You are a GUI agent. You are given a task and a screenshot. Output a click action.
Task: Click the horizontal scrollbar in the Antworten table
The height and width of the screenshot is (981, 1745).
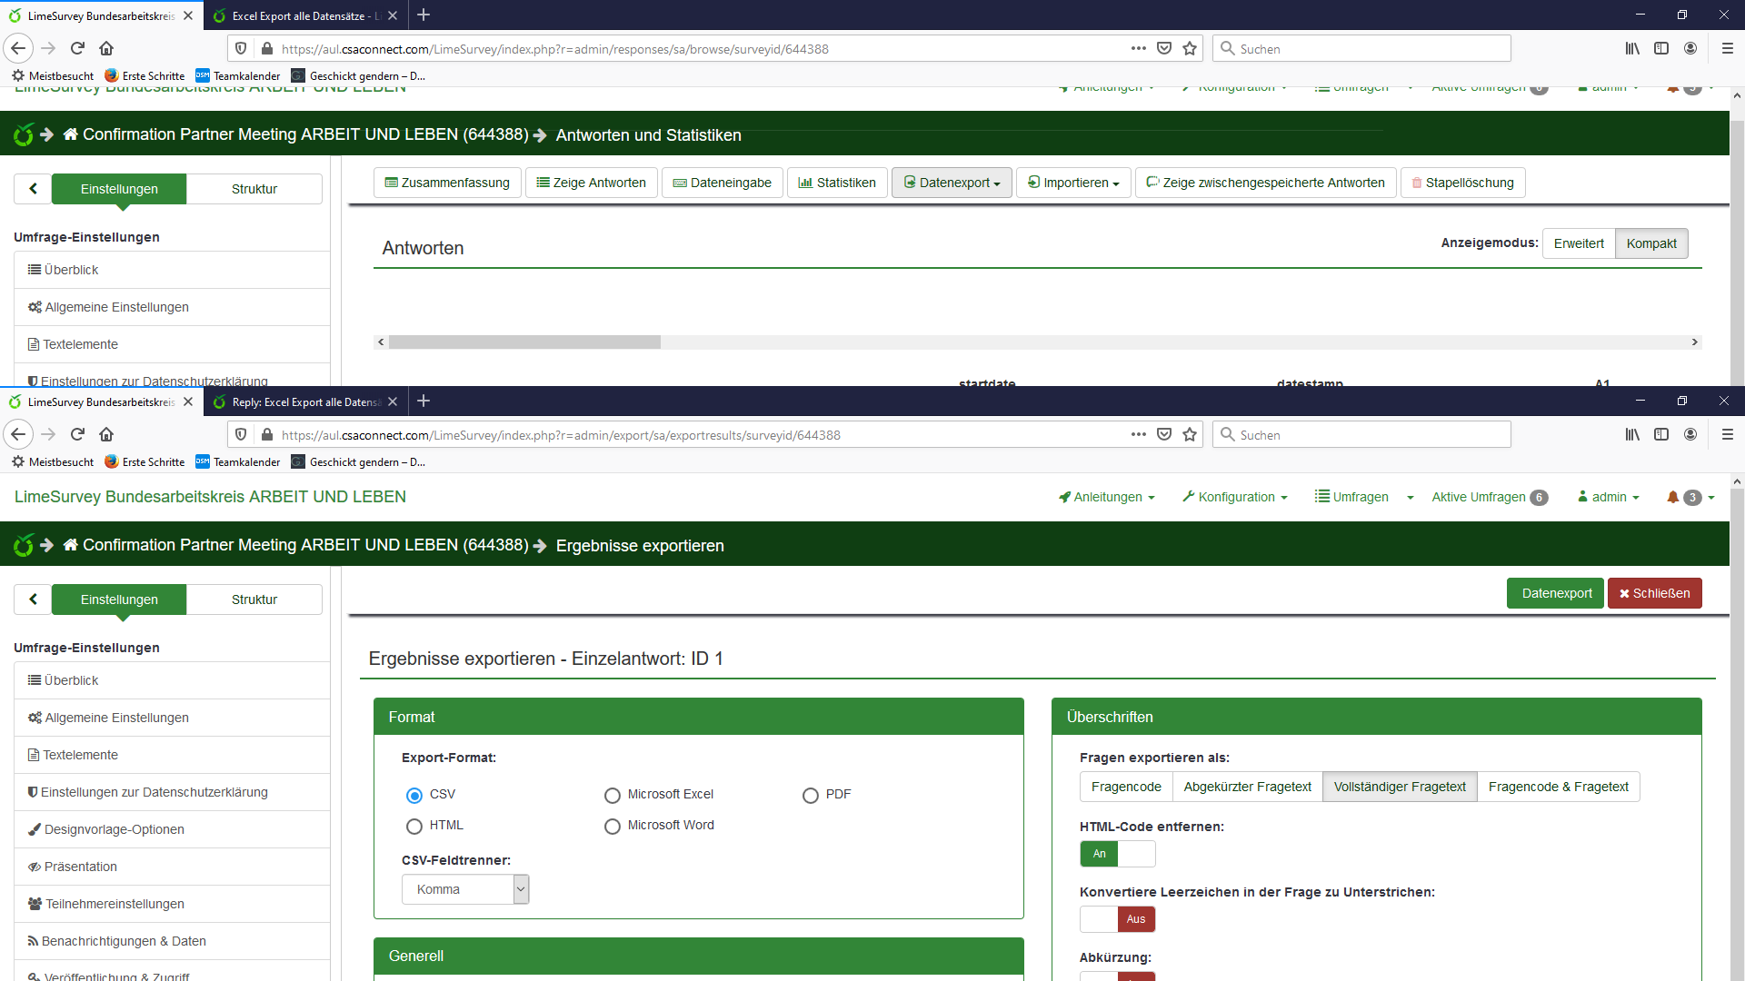pyautogui.click(x=524, y=342)
